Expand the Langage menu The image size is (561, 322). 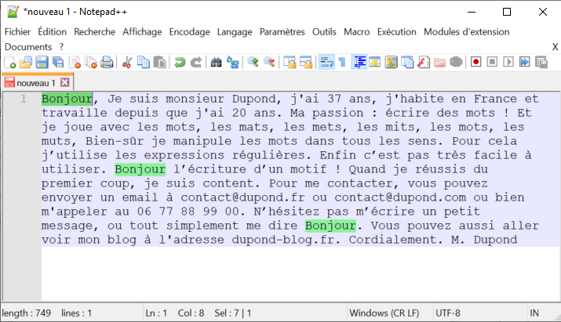coord(235,32)
